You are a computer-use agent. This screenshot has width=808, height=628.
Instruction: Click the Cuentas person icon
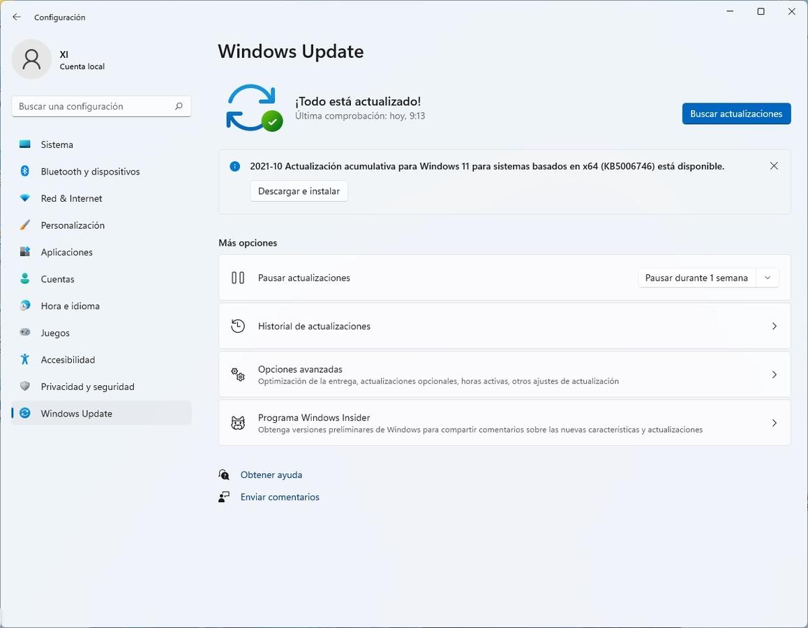point(24,278)
